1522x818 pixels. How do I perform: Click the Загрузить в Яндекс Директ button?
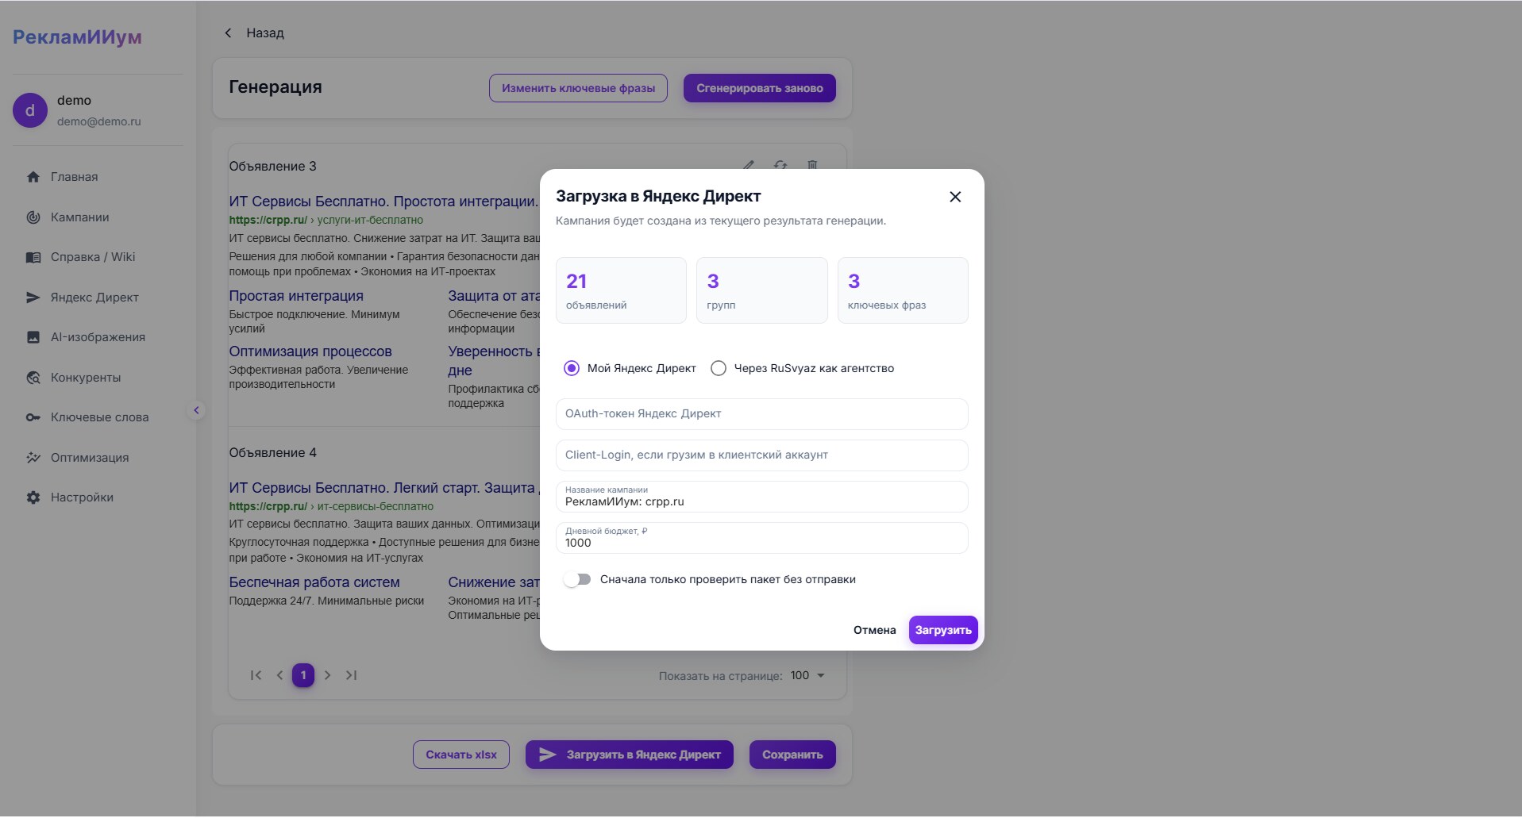630,755
